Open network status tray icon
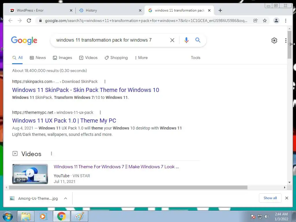The height and width of the screenshot is (222, 296). pos(260,217)
